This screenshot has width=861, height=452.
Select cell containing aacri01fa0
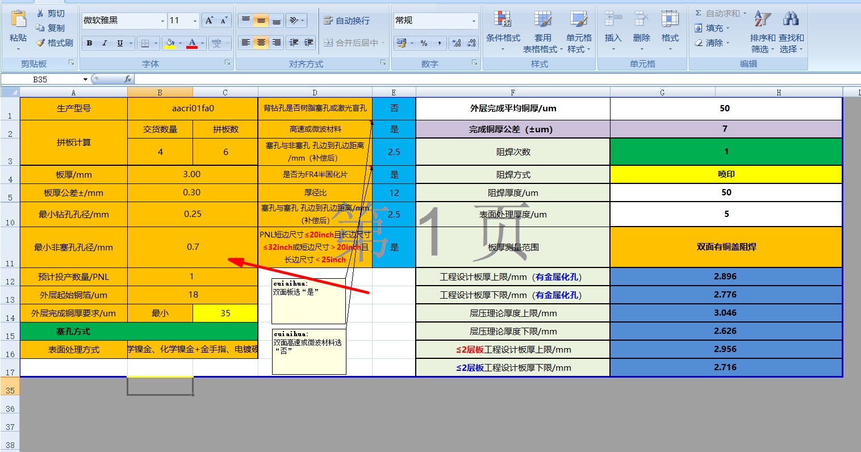193,108
